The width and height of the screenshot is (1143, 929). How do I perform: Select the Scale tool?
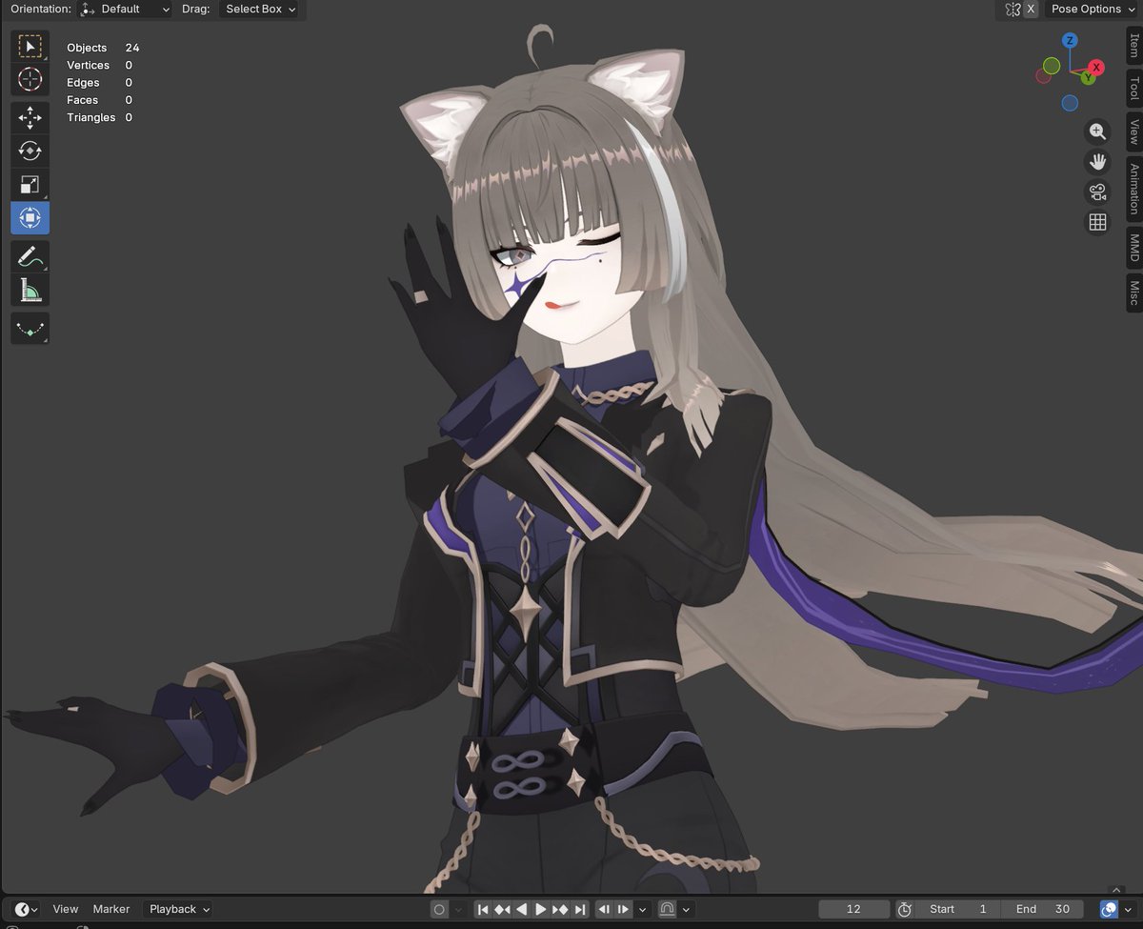(x=30, y=185)
